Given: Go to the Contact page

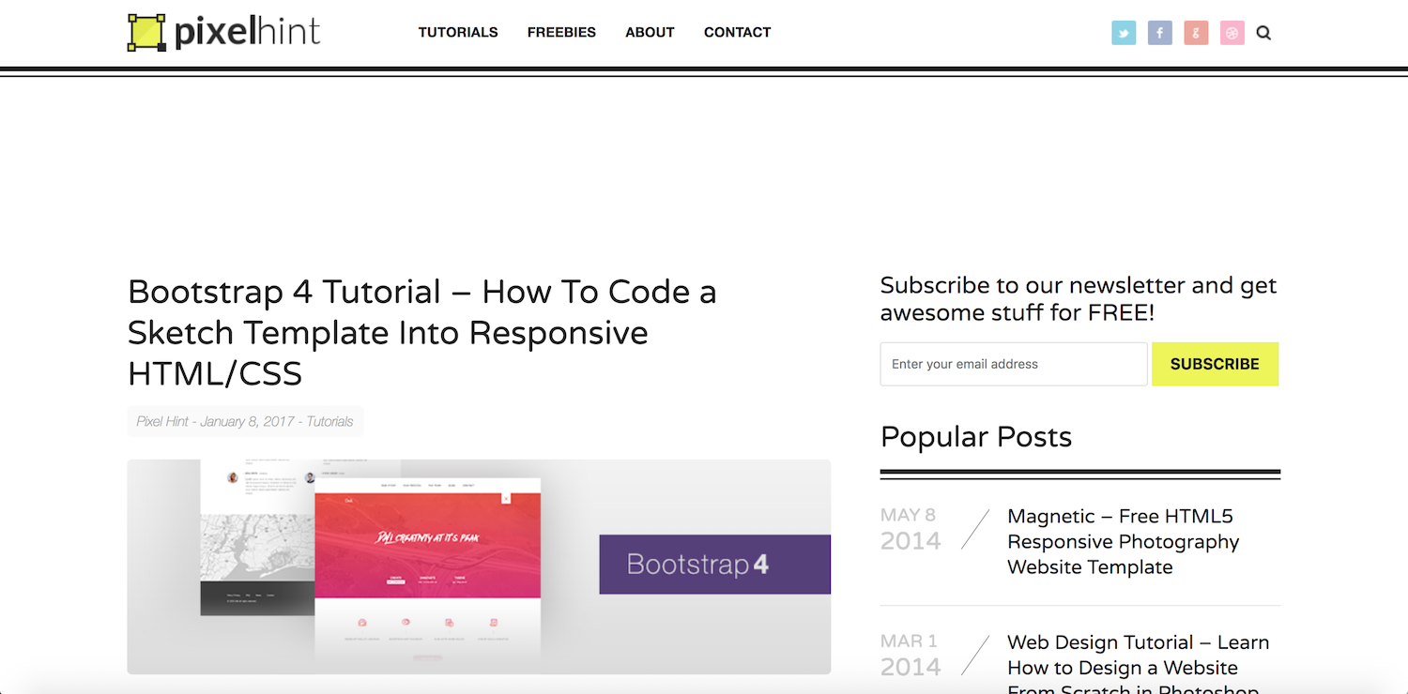Looking at the screenshot, I should [737, 32].
